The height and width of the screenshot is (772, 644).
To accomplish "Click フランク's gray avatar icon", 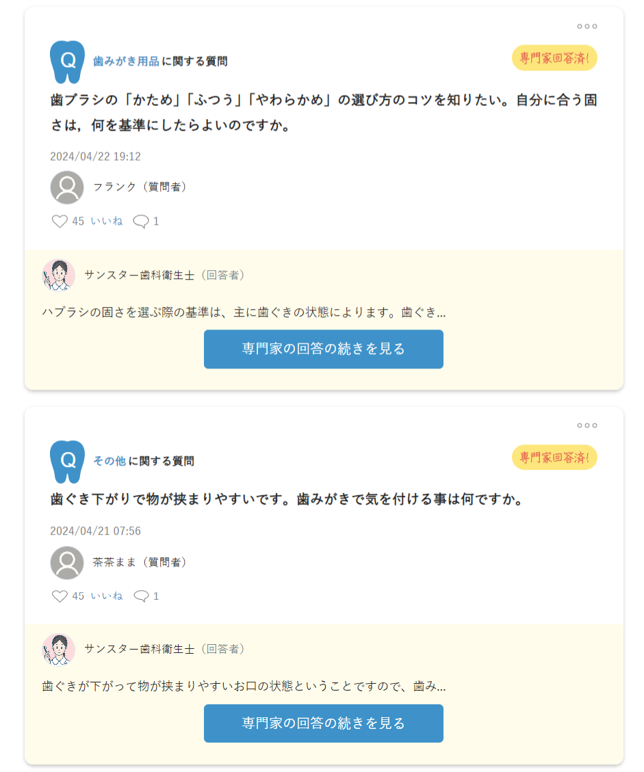I will coord(67,187).
